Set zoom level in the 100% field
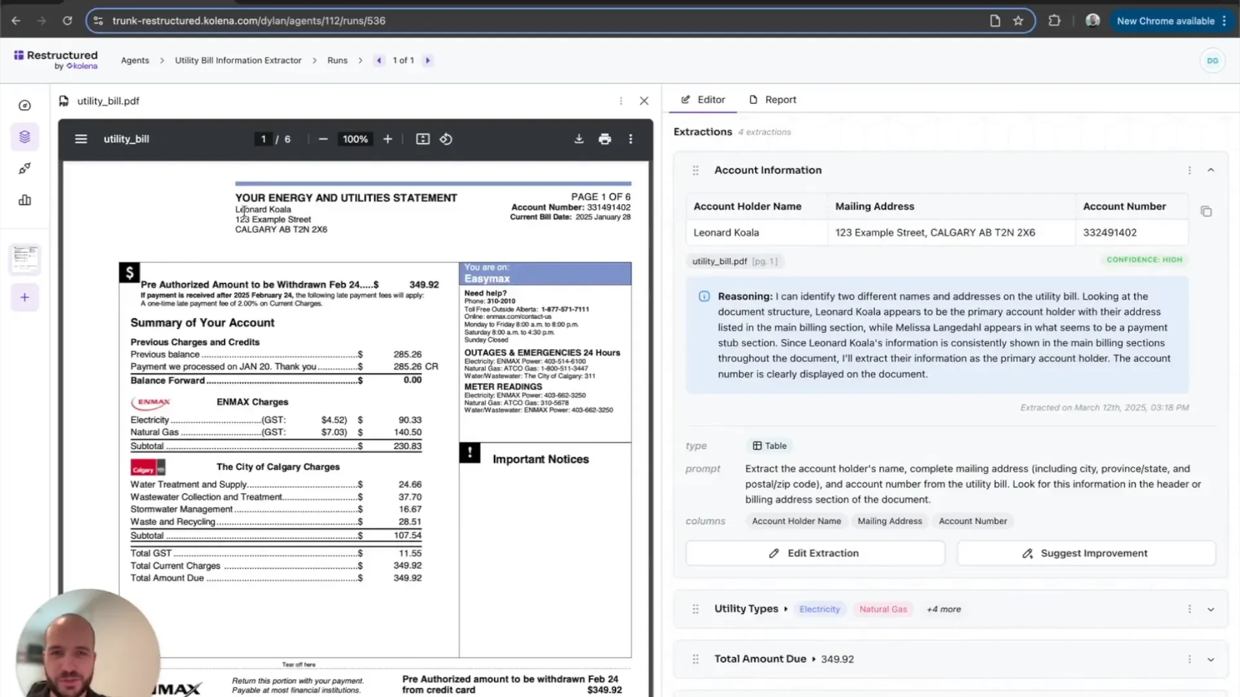Screen dimensions: 1240x697 (355, 139)
